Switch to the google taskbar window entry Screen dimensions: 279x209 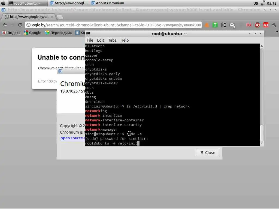click(69, 3)
